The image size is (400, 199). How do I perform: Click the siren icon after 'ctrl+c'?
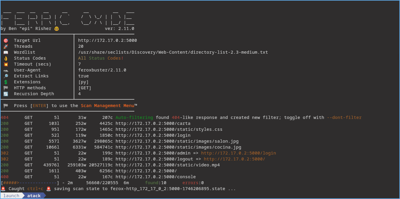[48, 189]
